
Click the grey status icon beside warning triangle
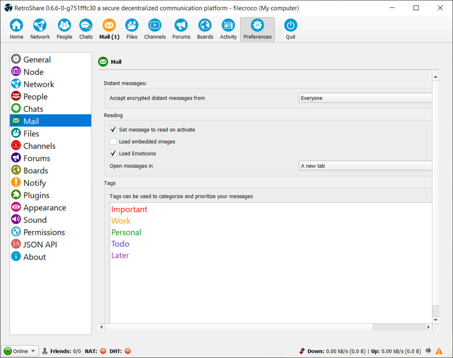click(428, 351)
